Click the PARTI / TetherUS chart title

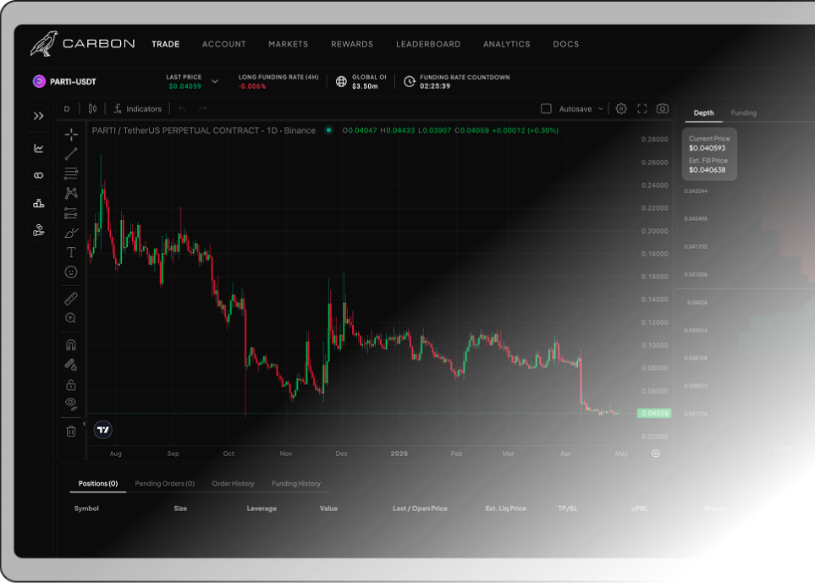(204, 130)
